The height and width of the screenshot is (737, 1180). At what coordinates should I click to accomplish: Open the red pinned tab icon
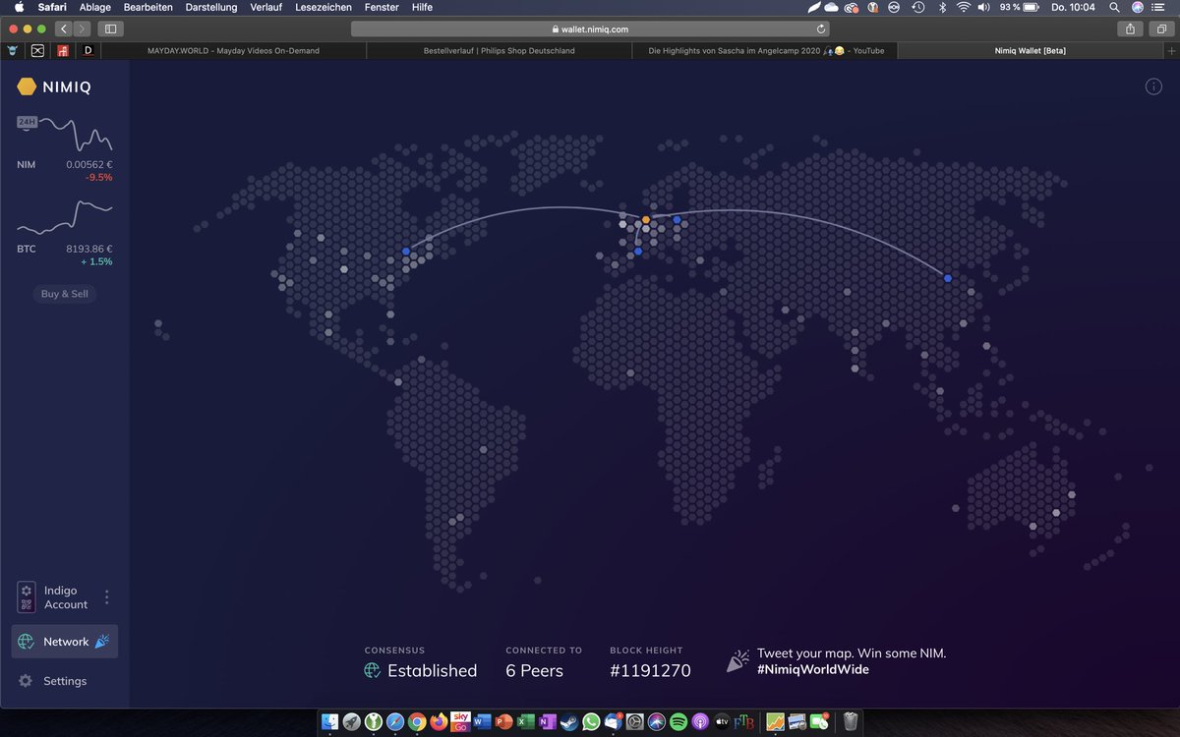click(63, 50)
